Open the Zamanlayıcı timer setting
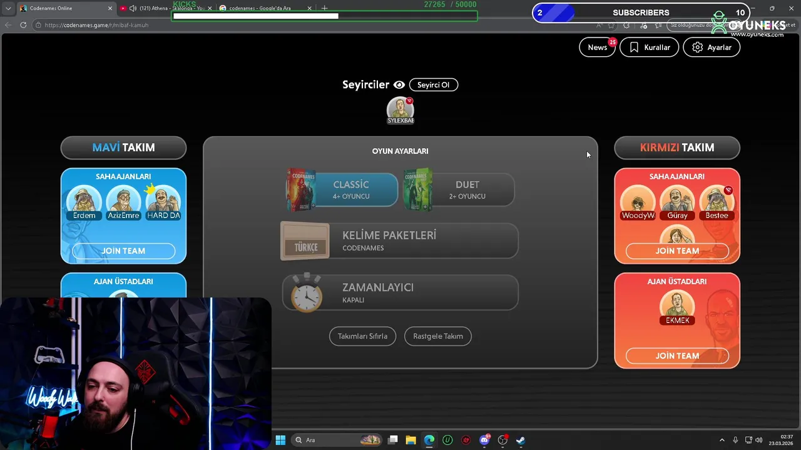The width and height of the screenshot is (801, 450). click(399, 292)
